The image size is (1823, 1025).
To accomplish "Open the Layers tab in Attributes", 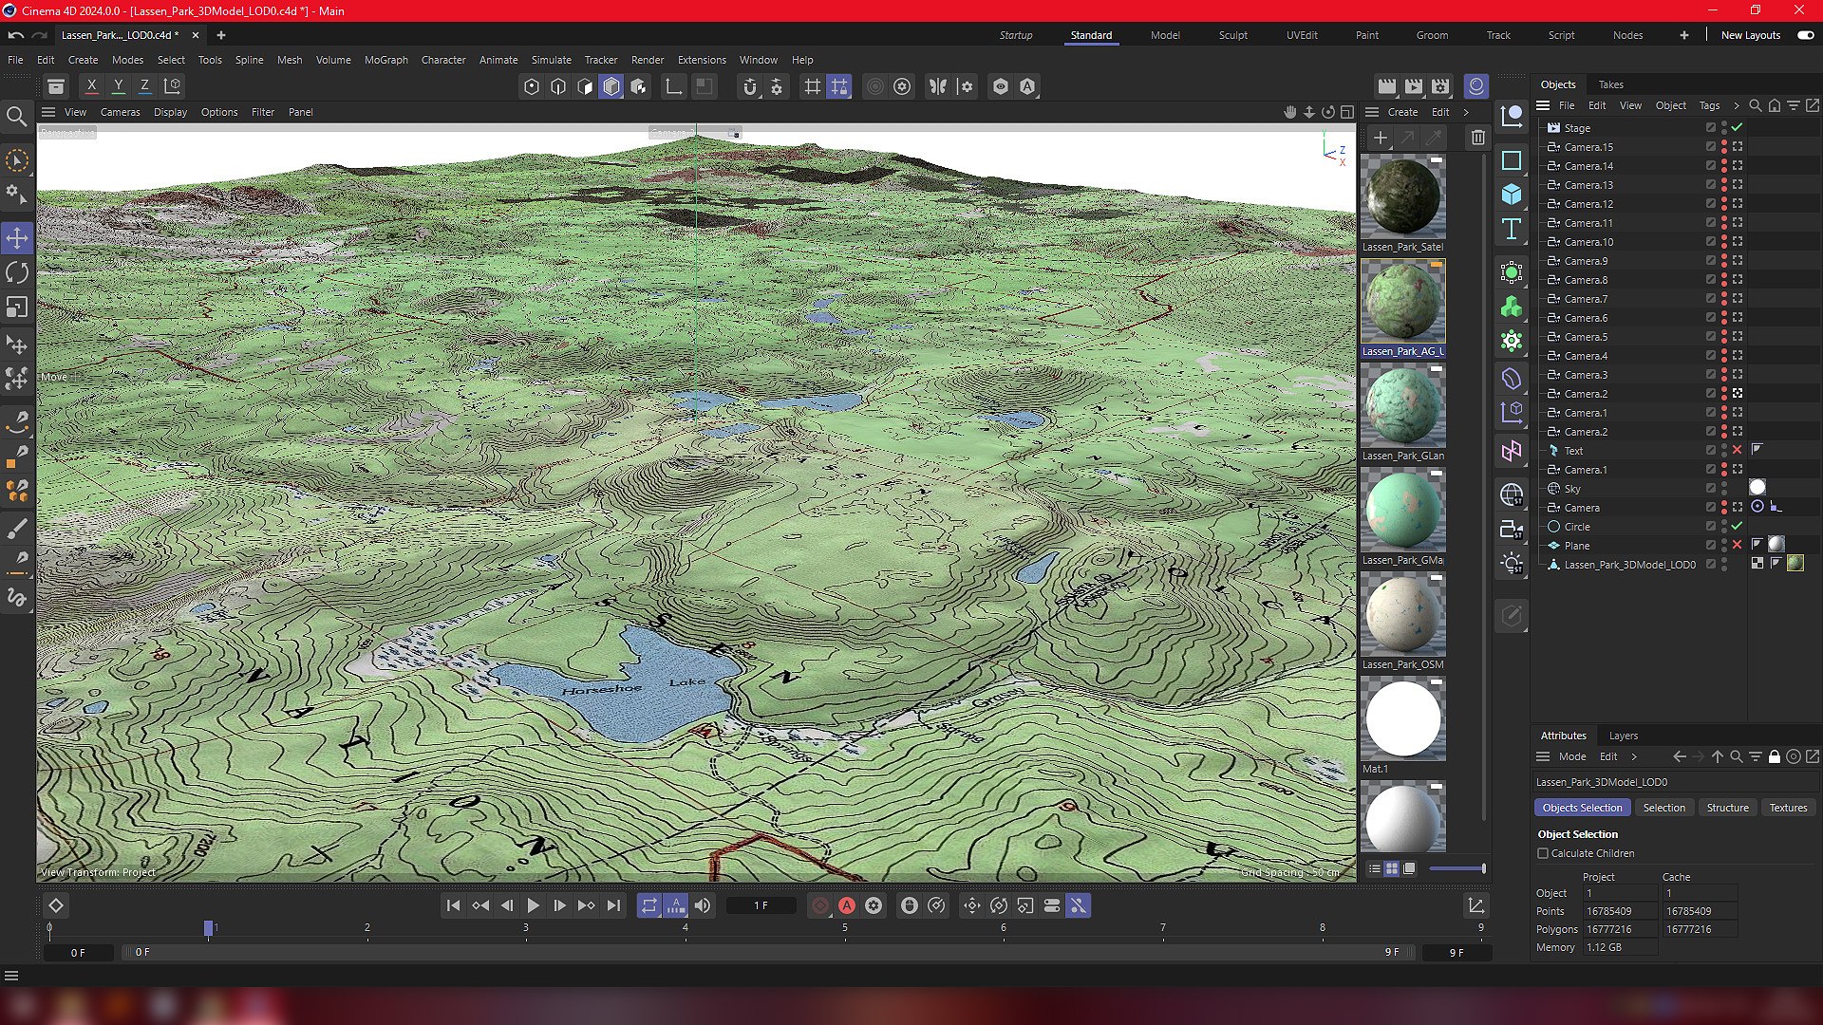I will 1623,736.
